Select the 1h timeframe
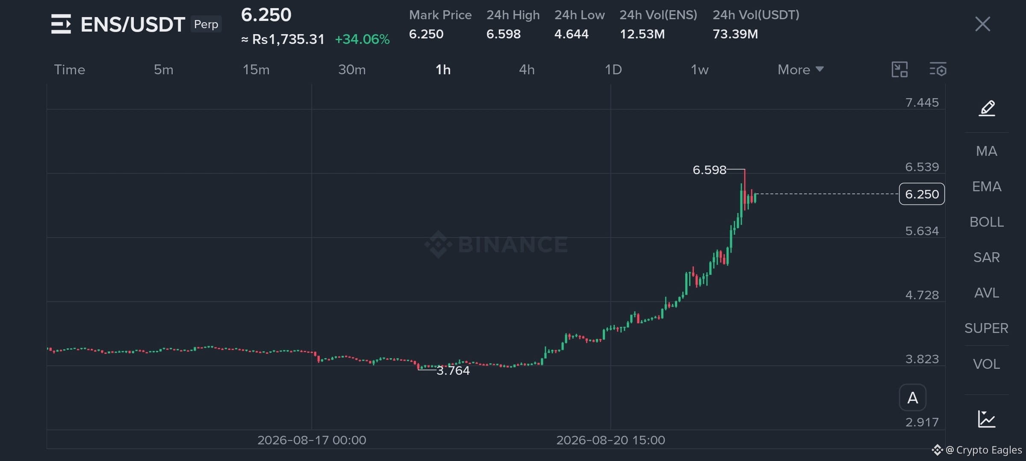Image resolution: width=1026 pixels, height=461 pixels. pyautogui.click(x=443, y=70)
